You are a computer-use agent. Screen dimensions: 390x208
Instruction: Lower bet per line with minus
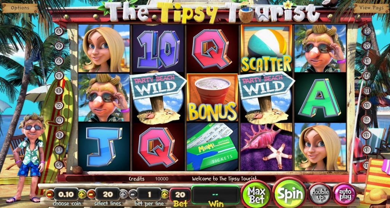click(133, 194)
